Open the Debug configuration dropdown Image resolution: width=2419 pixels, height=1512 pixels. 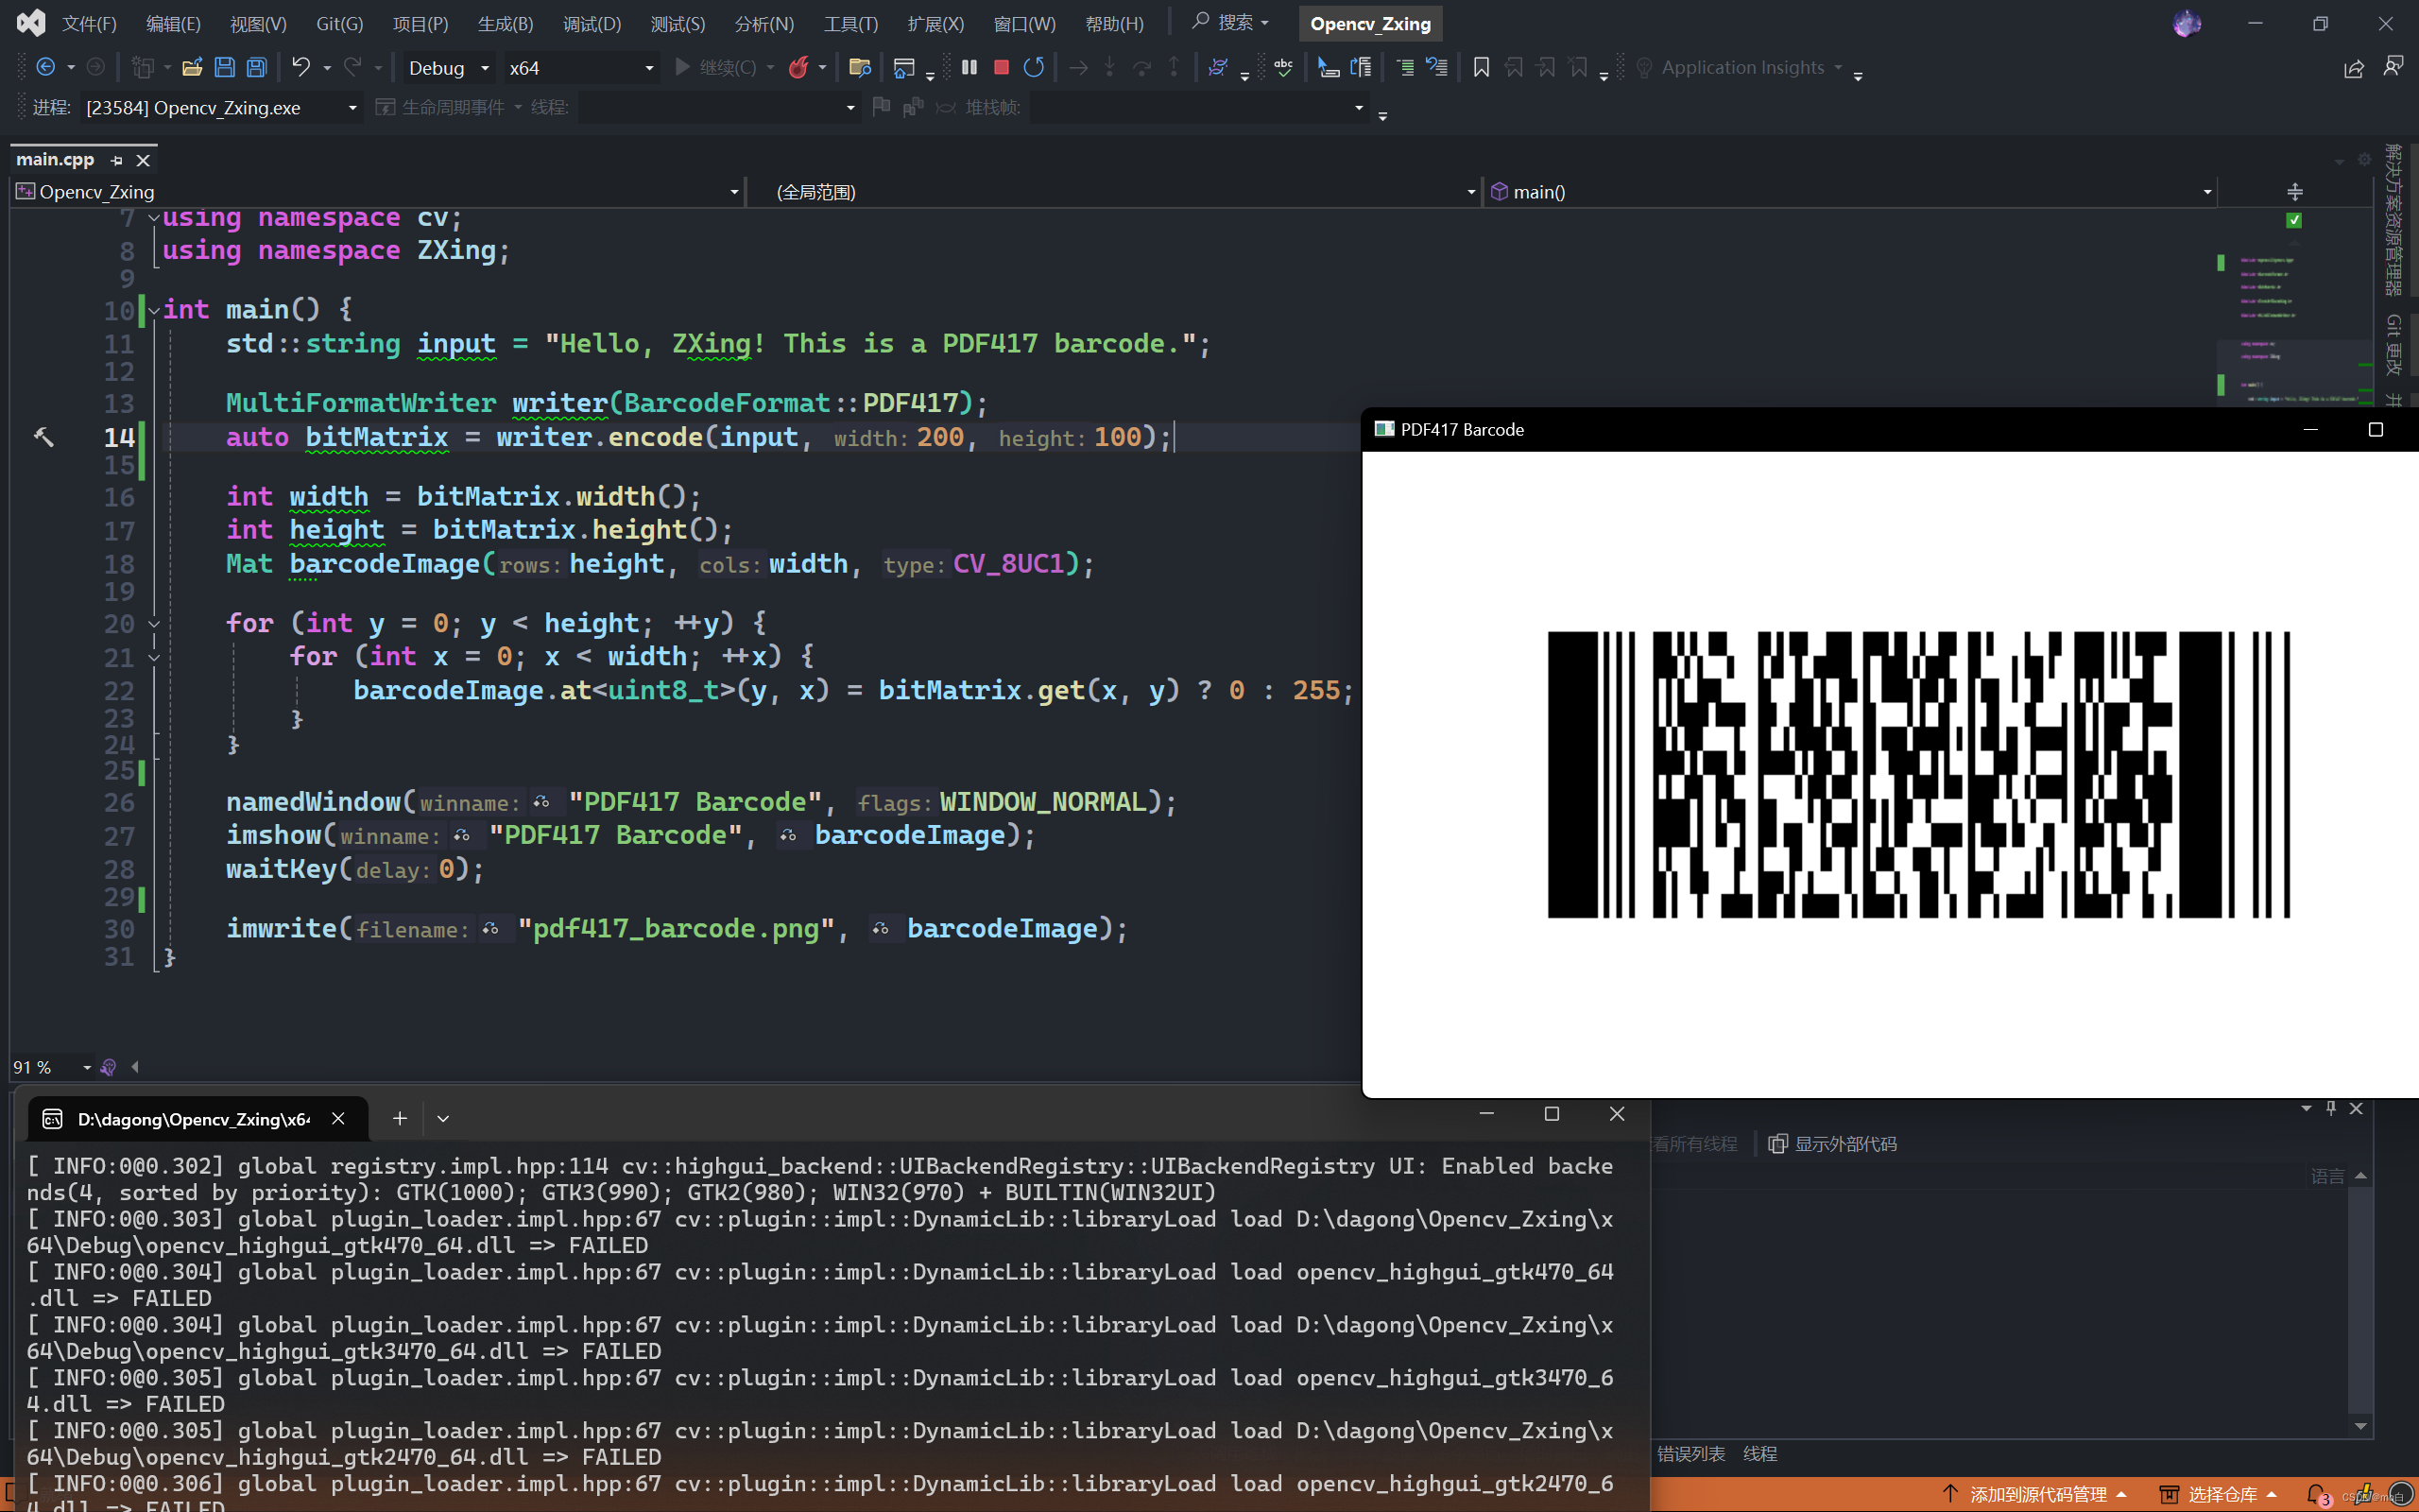pos(448,68)
